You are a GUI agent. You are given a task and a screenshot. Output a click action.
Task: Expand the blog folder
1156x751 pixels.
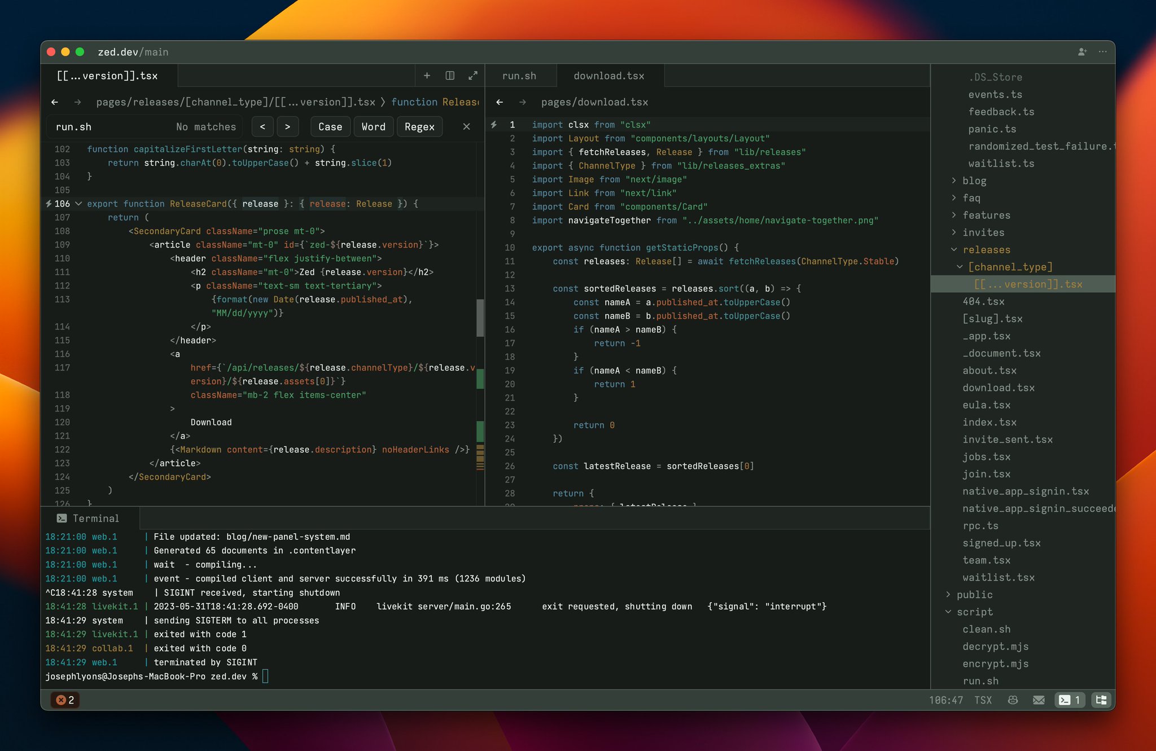click(x=974, y=181)
